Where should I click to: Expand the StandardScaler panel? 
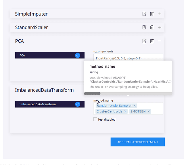[x=160, y=27]
